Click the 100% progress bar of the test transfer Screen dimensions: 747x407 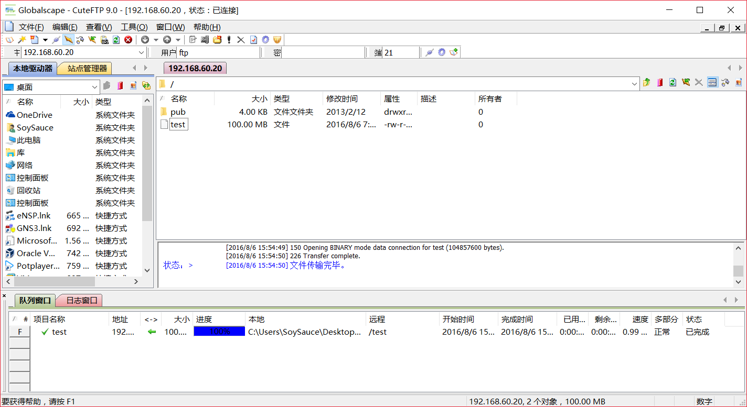point(219,332)
